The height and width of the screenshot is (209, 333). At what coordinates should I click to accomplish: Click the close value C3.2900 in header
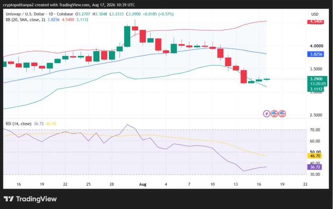[133, 14]
